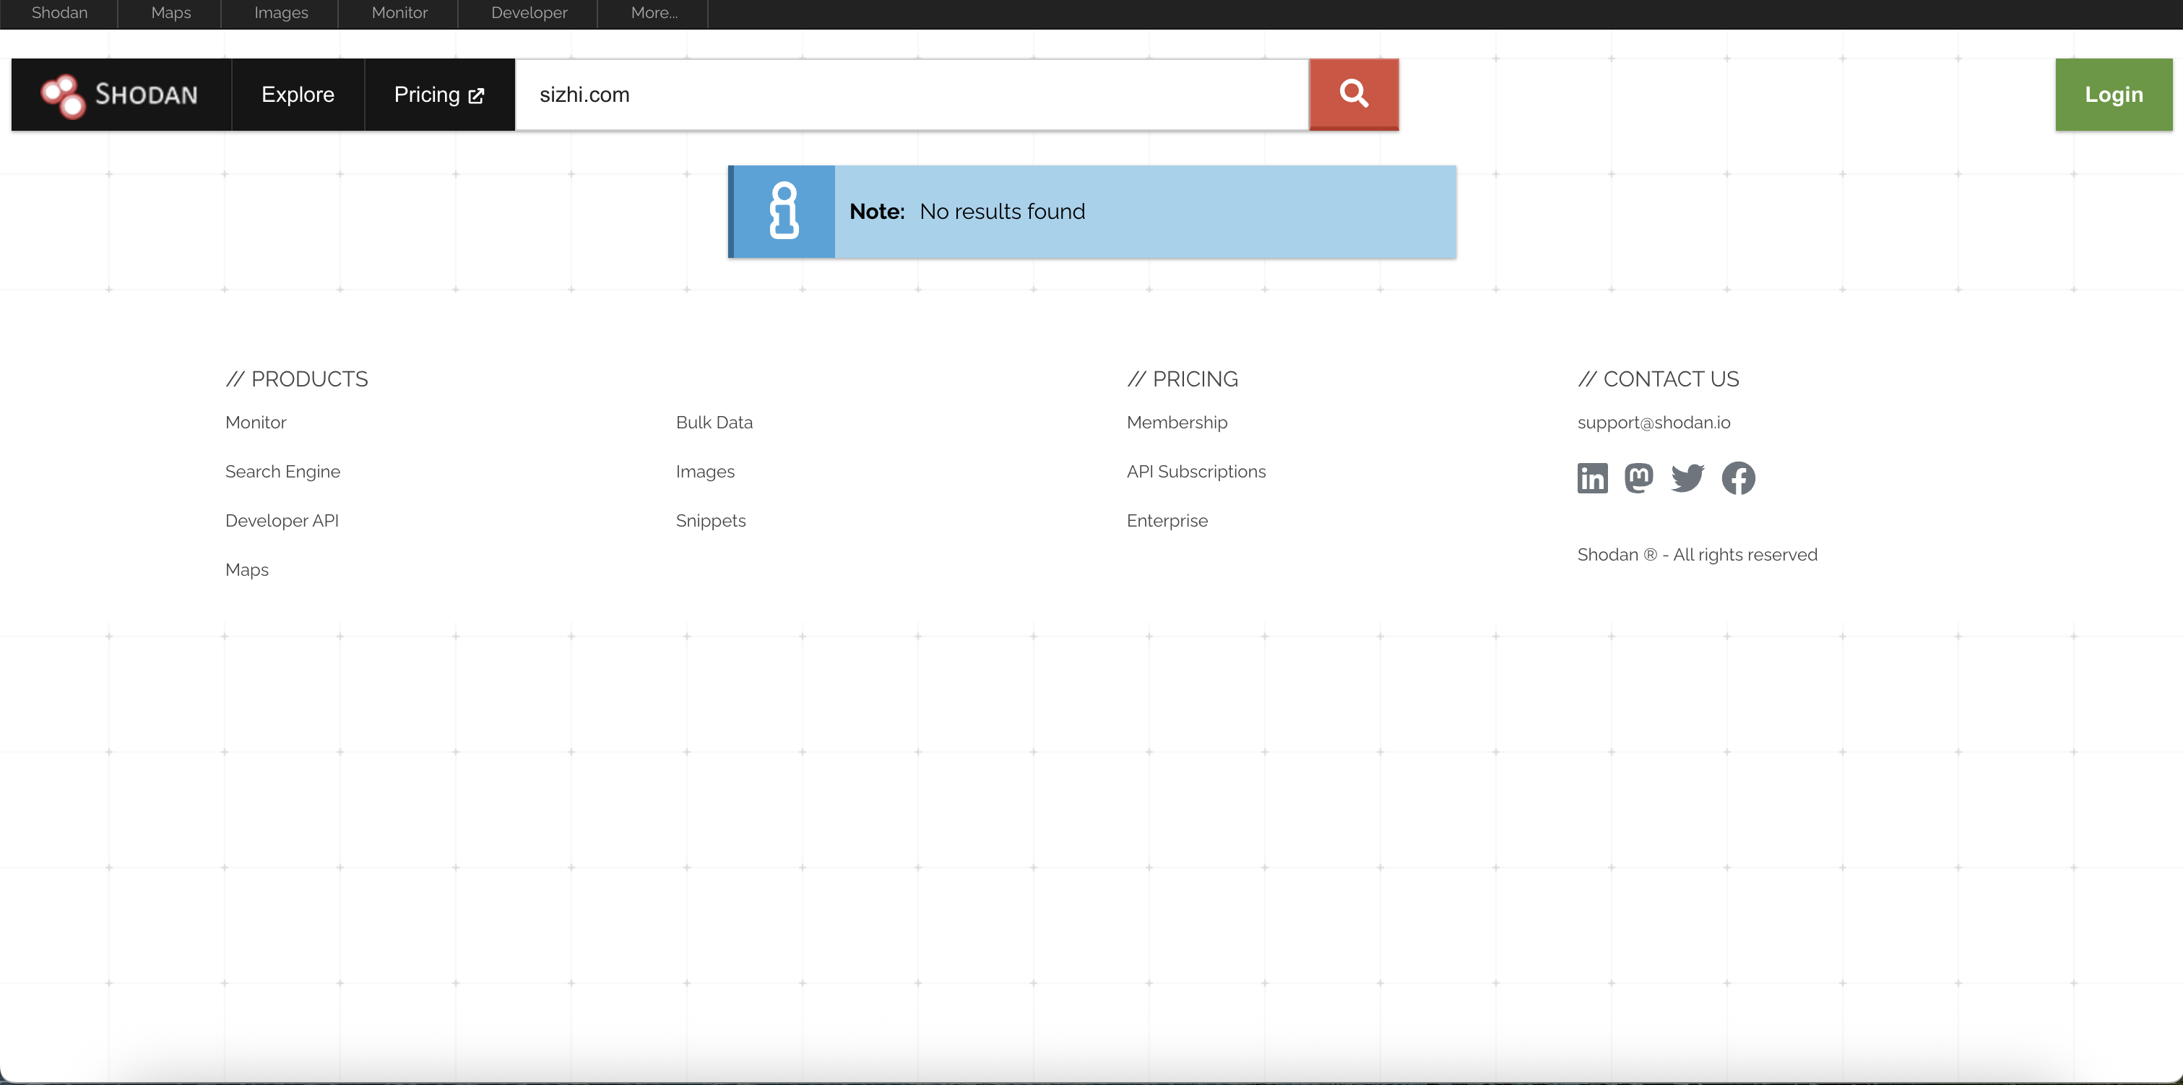Open Shodan's LinkedIn page icon

tap(1591, 478)
